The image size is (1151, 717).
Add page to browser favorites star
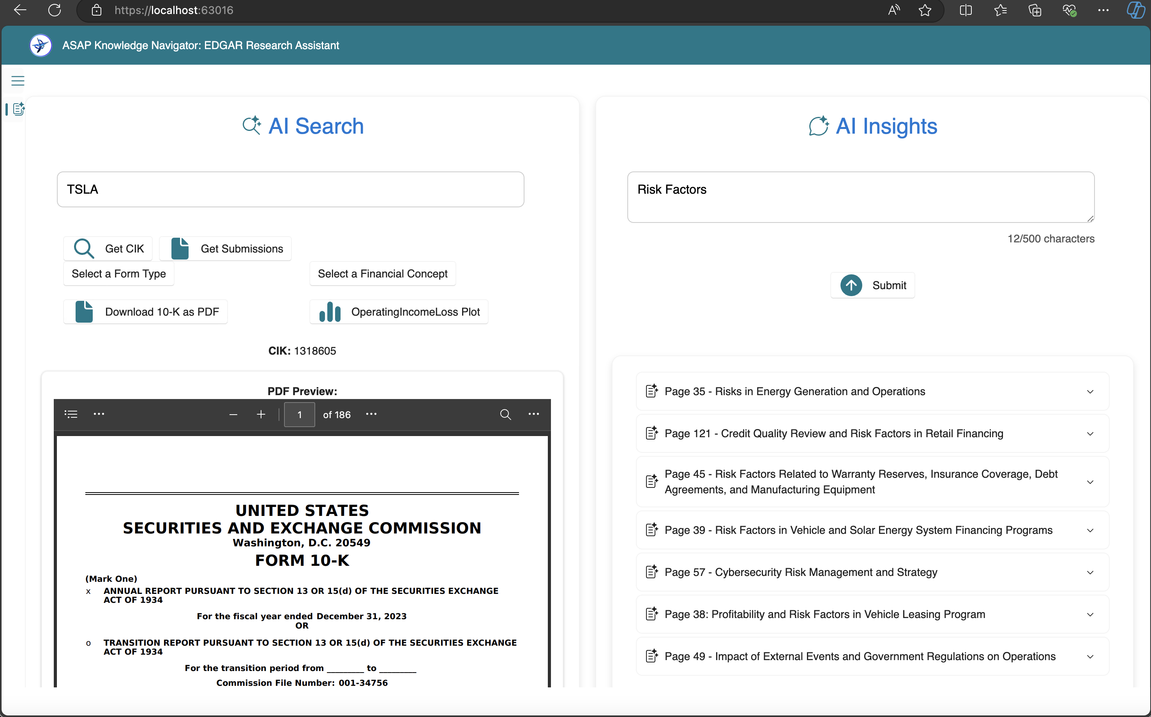924,11
